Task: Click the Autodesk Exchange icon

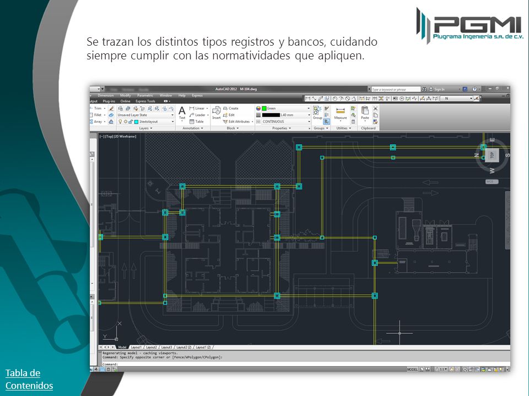Action: pos(465,89)
